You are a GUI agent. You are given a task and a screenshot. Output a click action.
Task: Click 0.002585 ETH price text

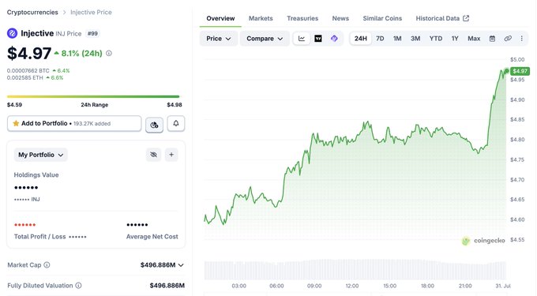coord(25,77)
